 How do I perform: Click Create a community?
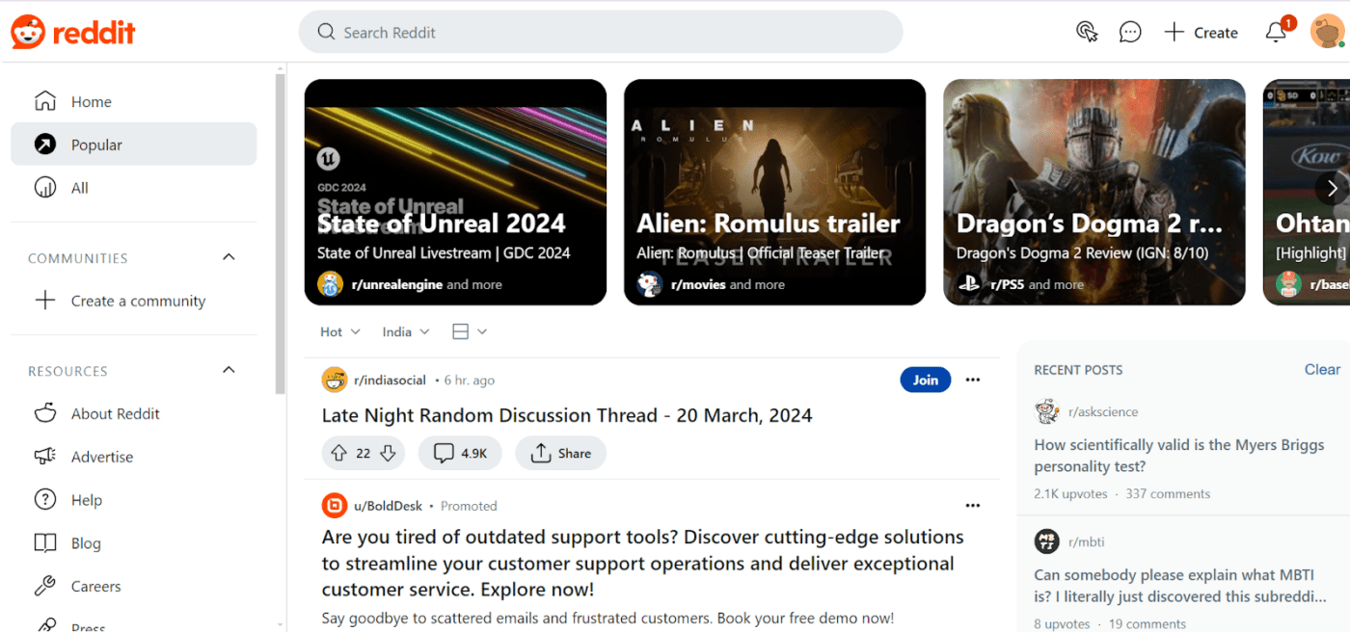133,301
